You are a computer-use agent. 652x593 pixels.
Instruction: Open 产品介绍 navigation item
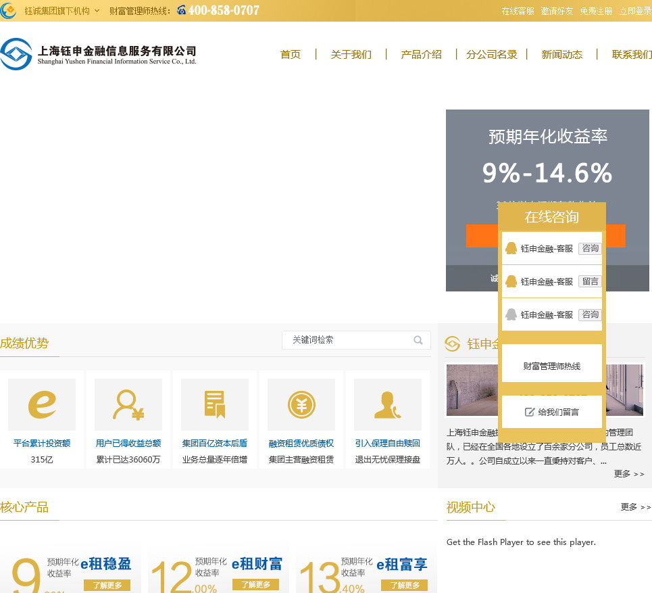421,55
